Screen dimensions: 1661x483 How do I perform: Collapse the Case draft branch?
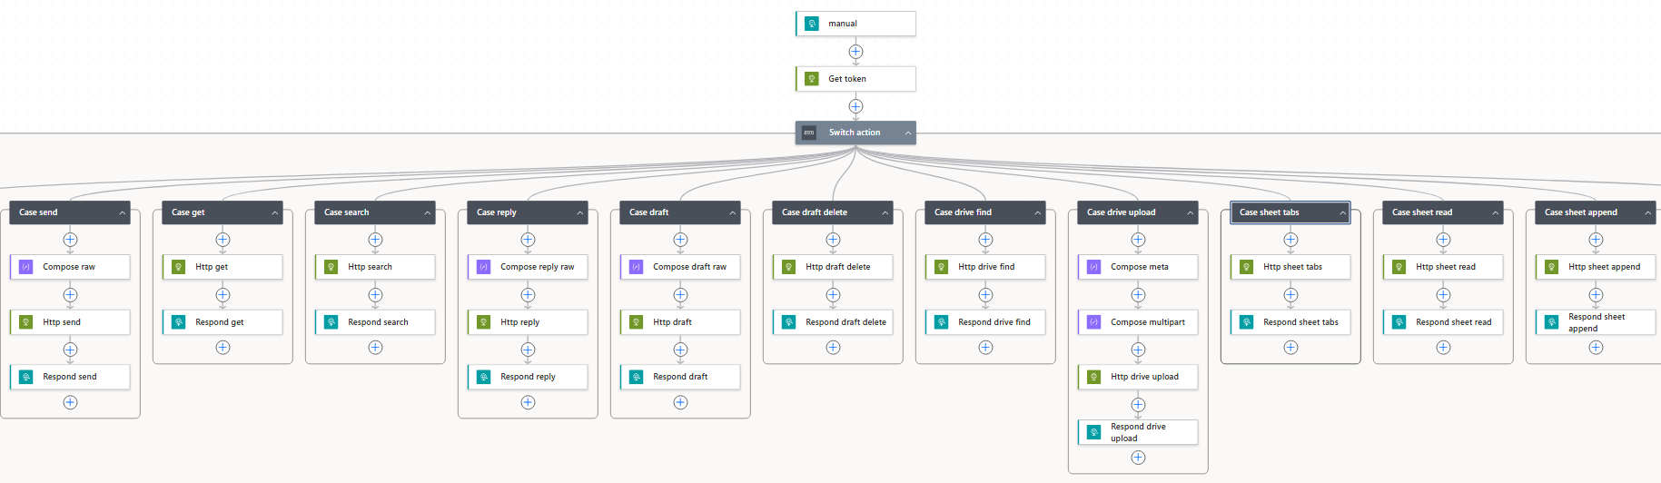pos(733,213)
